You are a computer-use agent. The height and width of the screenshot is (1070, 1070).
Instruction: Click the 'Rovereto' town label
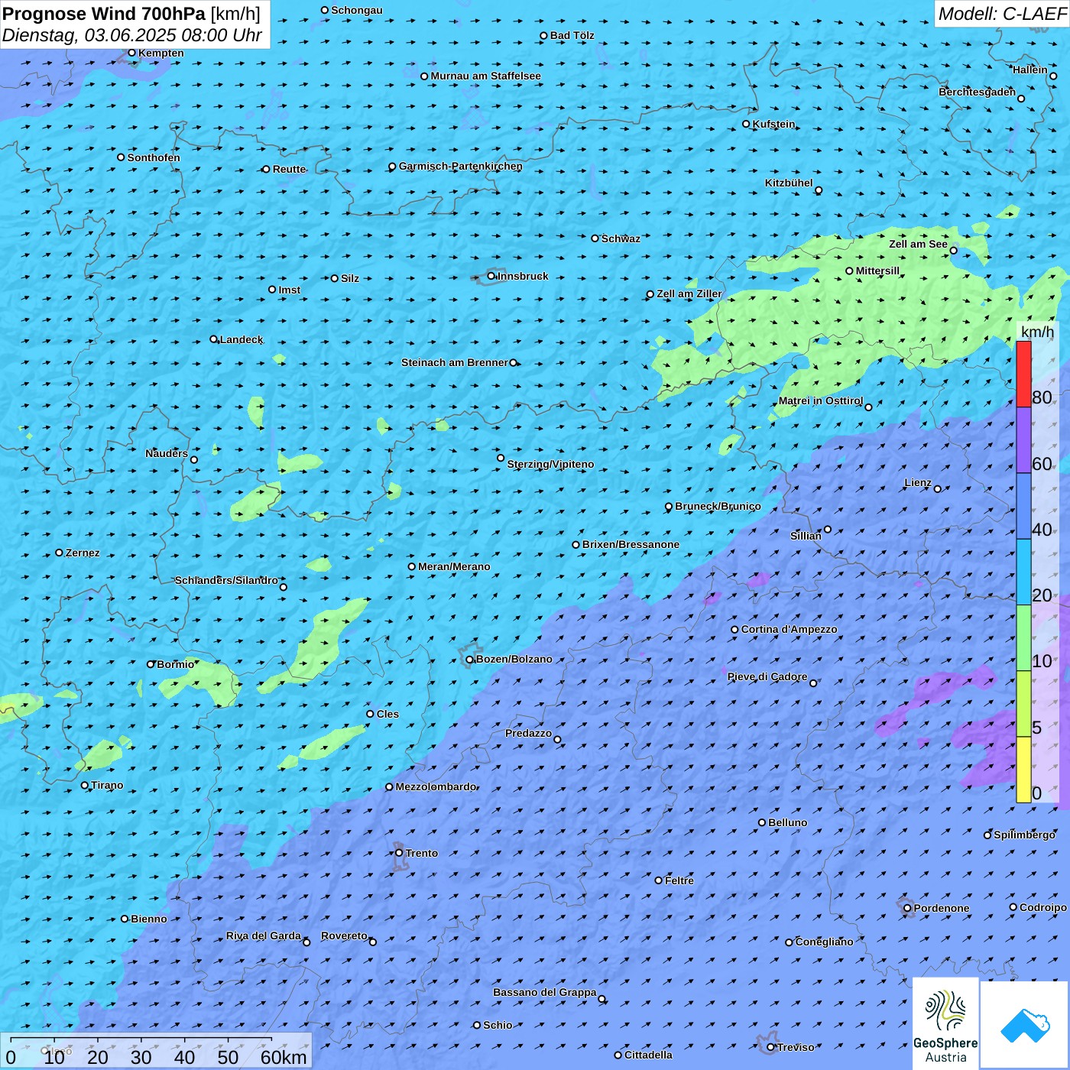coord(344,935)
